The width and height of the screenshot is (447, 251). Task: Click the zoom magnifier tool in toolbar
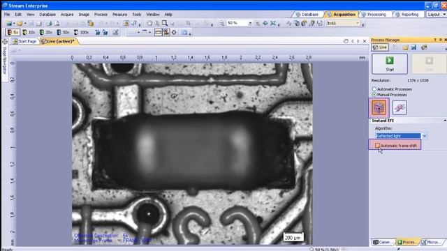165,23
